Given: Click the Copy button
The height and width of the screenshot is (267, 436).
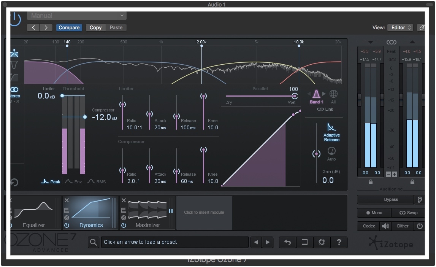Looking at the screenshot, I should pyautogui.click(x=95, y=27).
